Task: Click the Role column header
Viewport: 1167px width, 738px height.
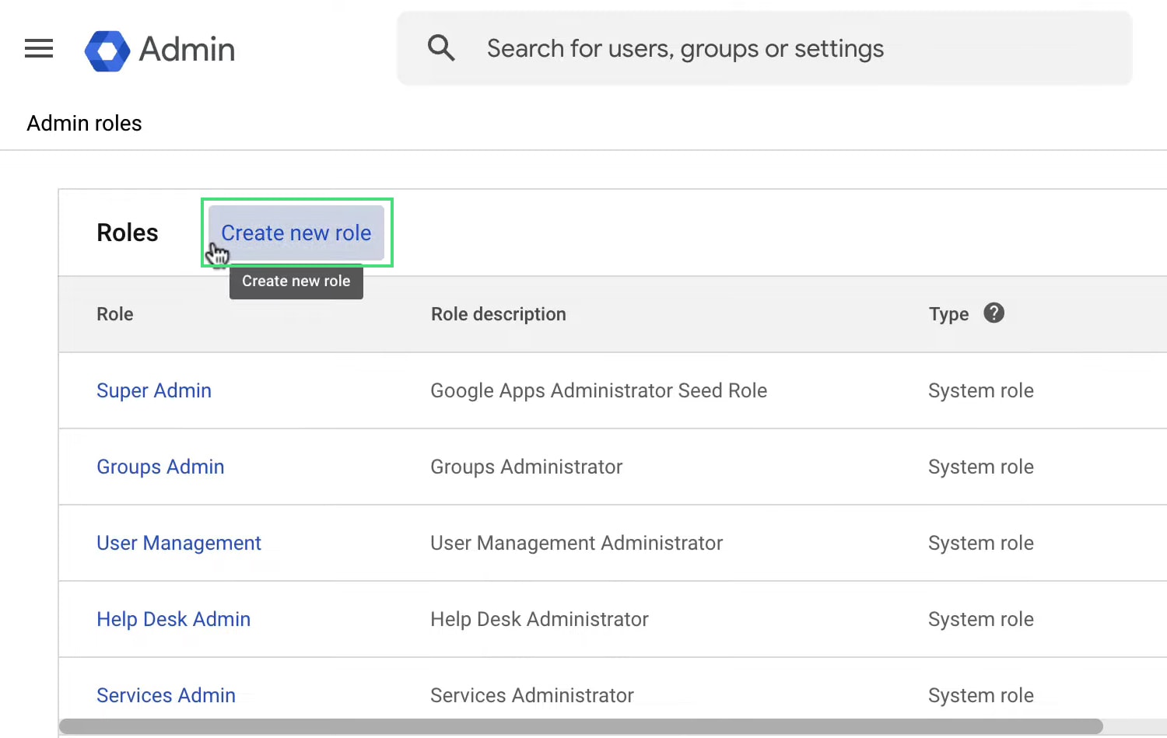Action: pyautogui.click(x=114, y=313)
